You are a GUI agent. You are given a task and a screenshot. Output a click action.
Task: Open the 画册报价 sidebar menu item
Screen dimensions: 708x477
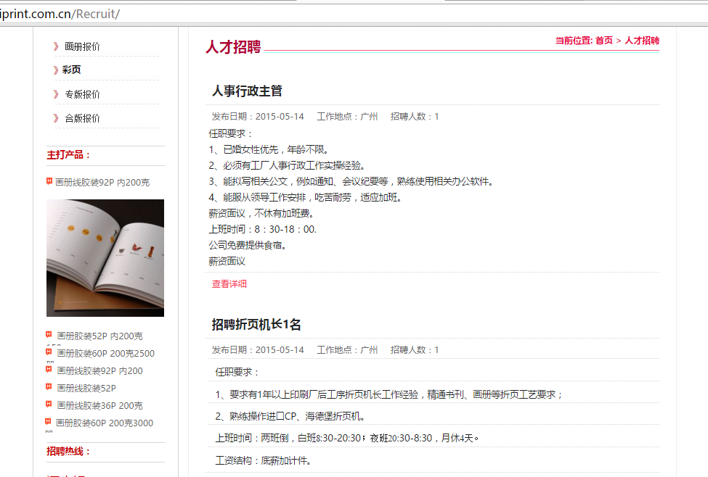(82, 46)
